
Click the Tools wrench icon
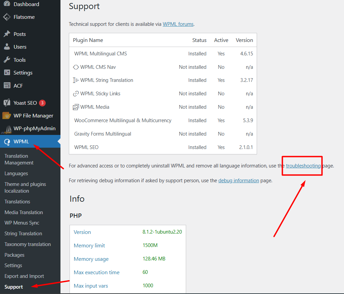(x=7, y=60)
